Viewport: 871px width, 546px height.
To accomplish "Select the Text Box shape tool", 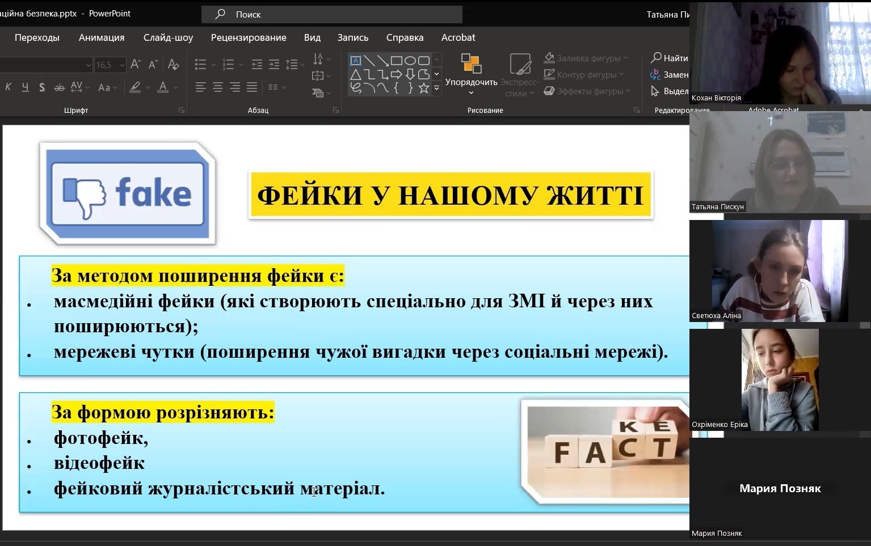I will point(356,61).
